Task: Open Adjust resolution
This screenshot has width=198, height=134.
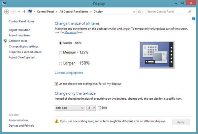Action: [19, 30]
